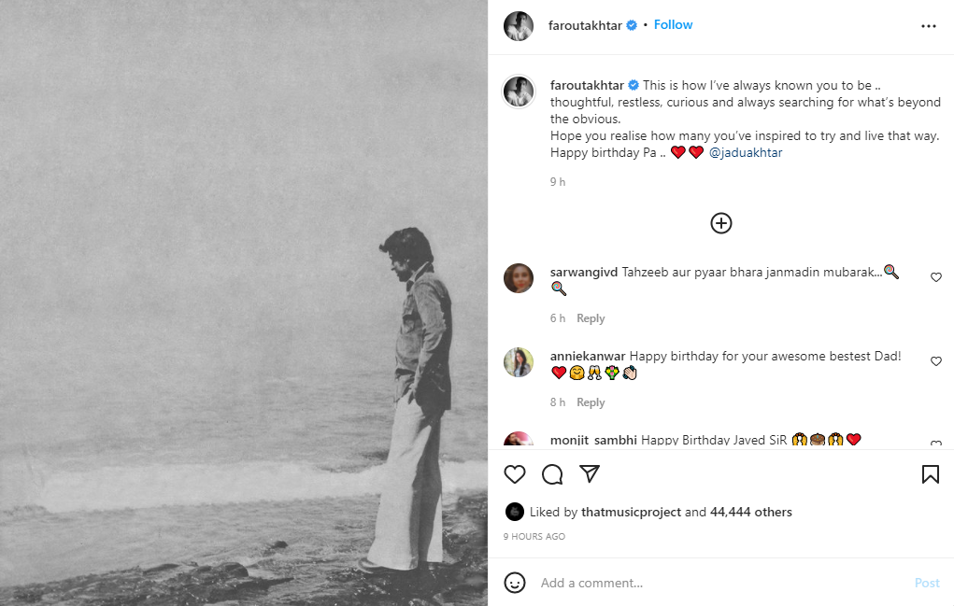Share post via paper plane icon
The width and height of the screenshot is (954, 606).
(x=589, y=474)
